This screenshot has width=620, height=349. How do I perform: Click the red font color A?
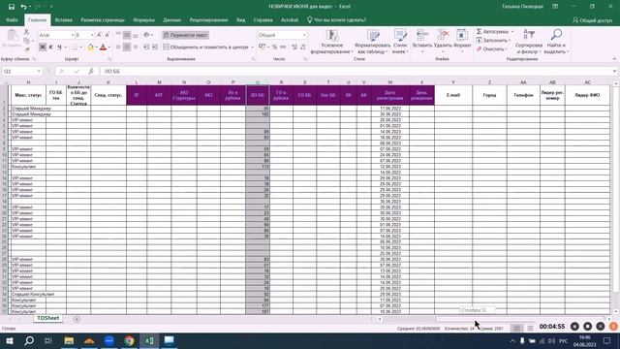click(104, 48)
